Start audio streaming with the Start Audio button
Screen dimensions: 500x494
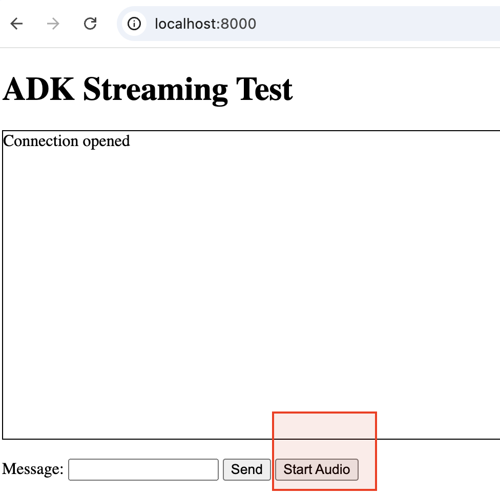[317, 469]
